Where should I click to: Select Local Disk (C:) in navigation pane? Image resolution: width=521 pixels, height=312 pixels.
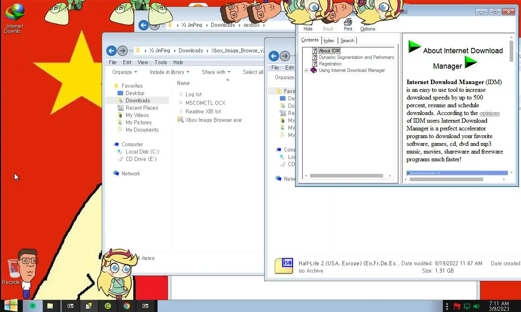[142, 152]
